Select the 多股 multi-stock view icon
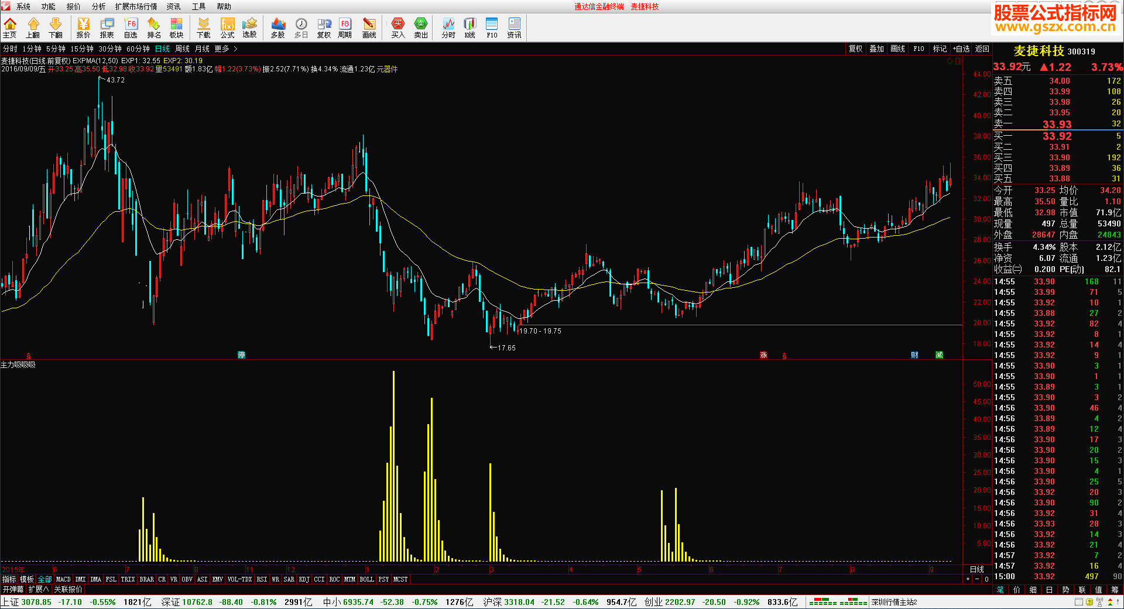Screen dimensions: 1124x609 [x=278, y=27]
